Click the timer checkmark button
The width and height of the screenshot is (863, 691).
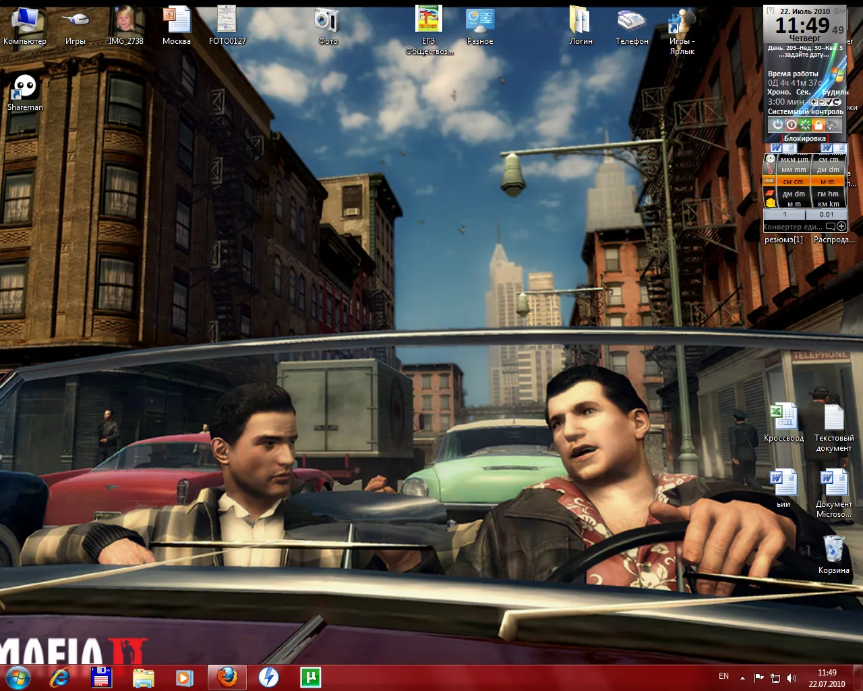click(829, 102)
